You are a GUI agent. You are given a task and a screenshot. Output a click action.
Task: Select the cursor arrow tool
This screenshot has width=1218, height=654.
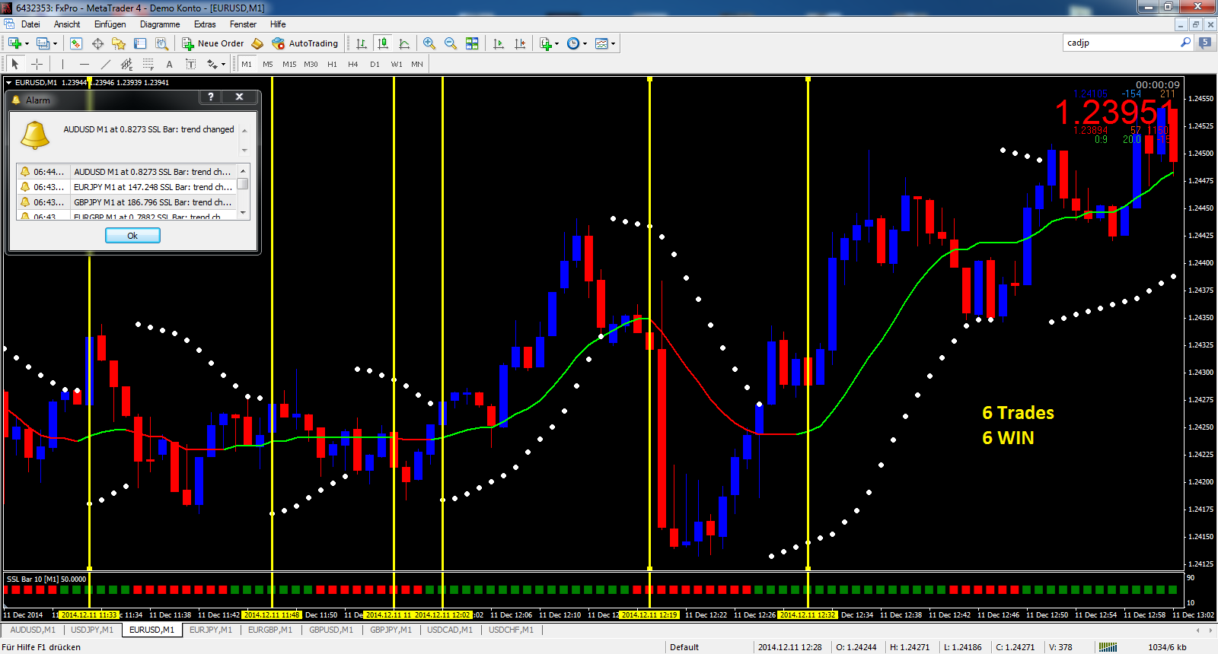[14, 64]
